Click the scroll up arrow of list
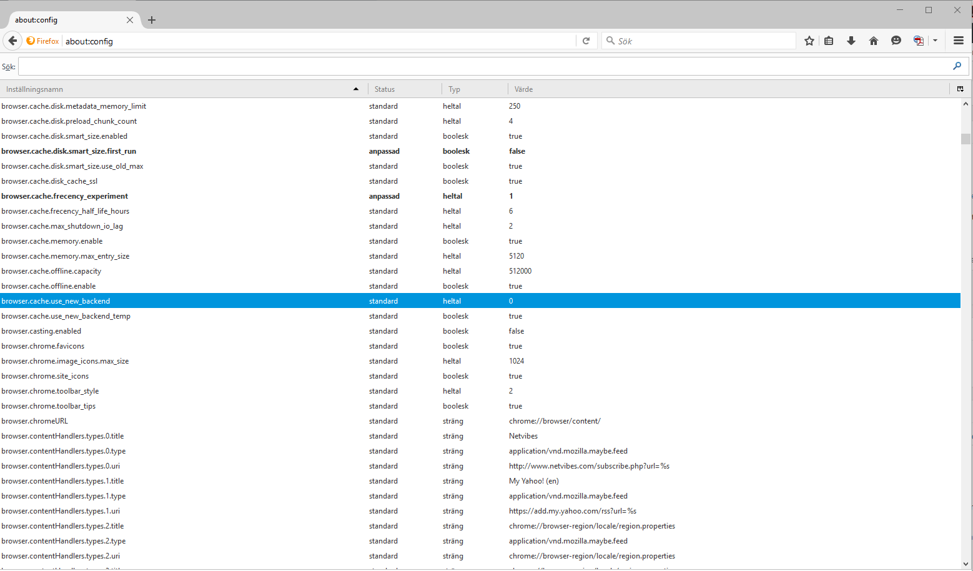Image resolution: width=973 pixels, height=571 pixels. [966, 104]
